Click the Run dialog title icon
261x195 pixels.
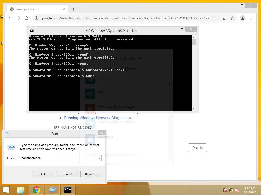tap(7, 134)
